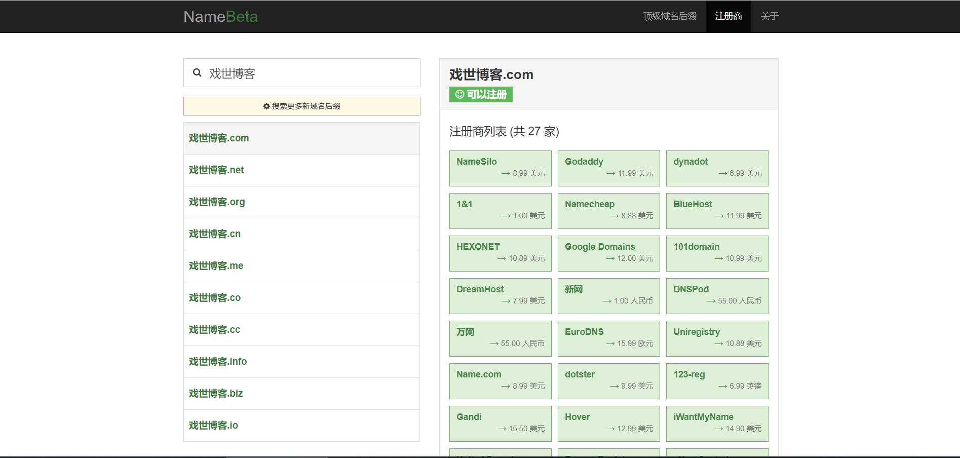Select 戏世博客.net in results list
The width and height of the screenshot is (960, 458).
302,170
